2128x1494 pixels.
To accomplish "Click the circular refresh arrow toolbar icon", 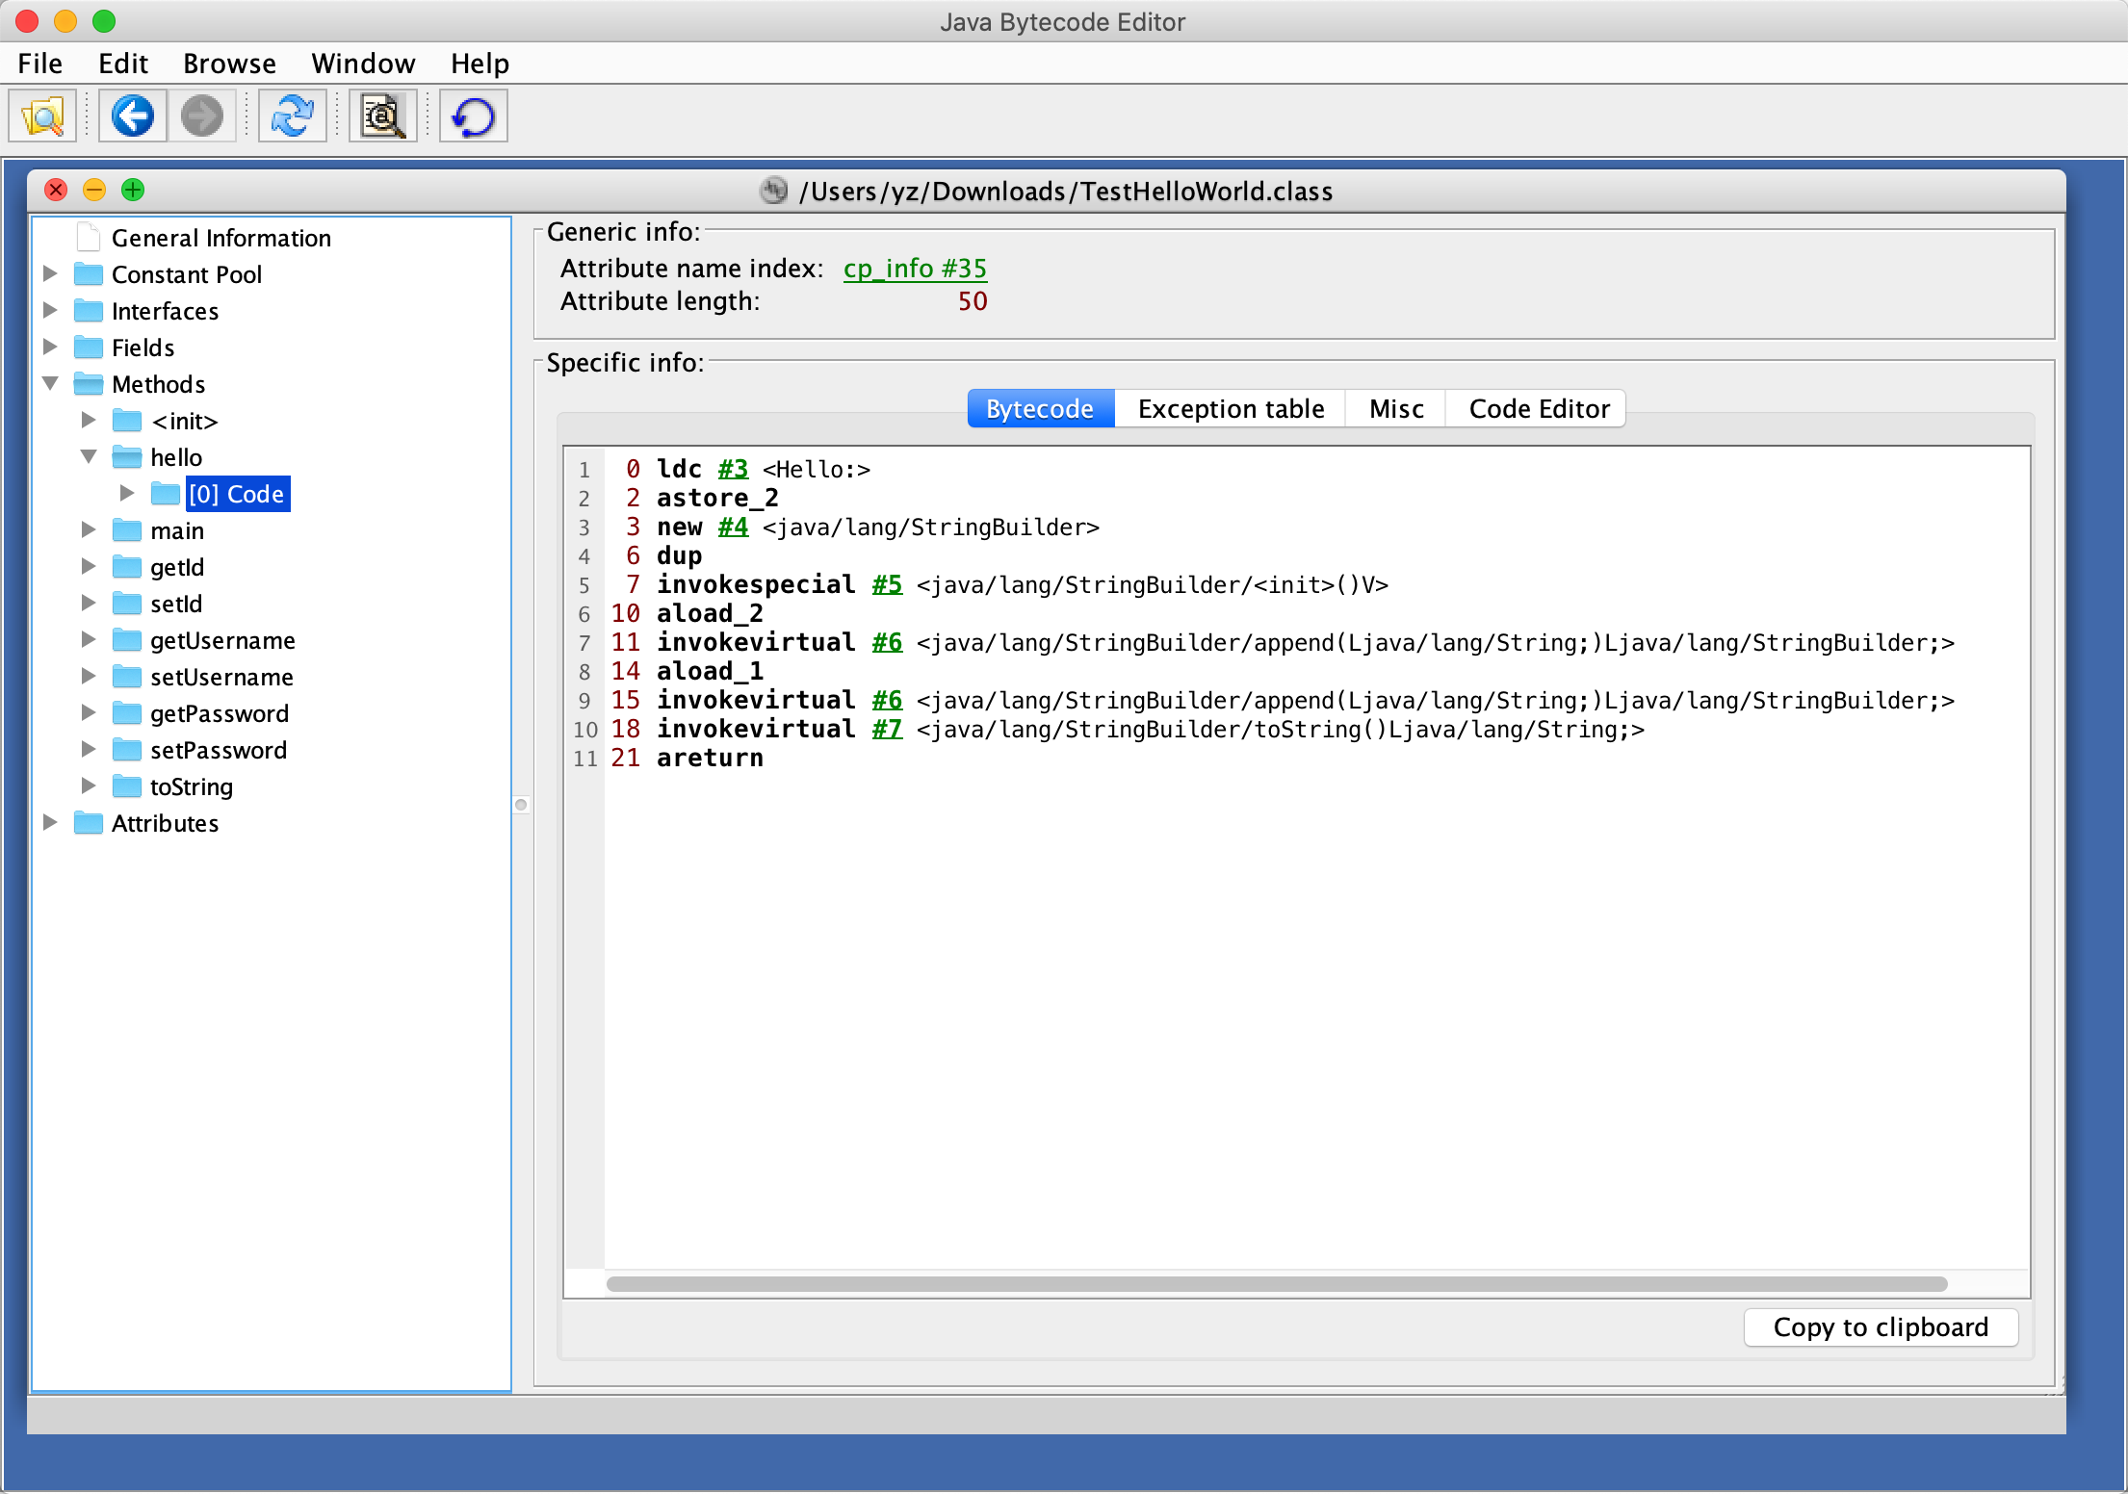I will click(473, 116).
